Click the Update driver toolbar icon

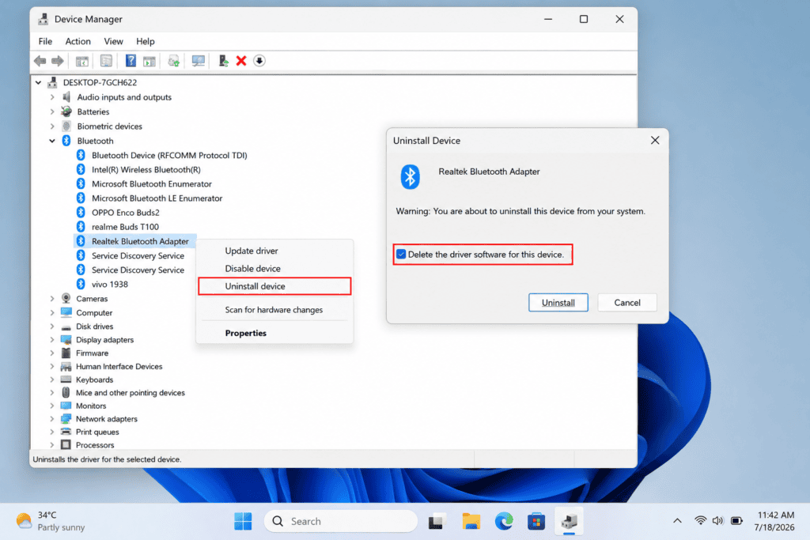pyautogui.click(x=223, y=61)
